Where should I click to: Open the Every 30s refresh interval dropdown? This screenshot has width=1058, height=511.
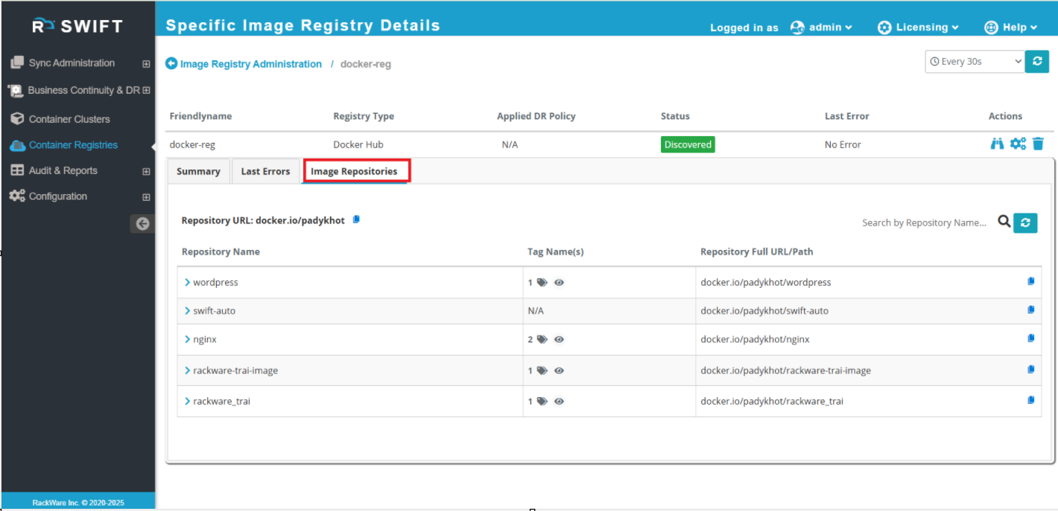(x=975, y=62)
